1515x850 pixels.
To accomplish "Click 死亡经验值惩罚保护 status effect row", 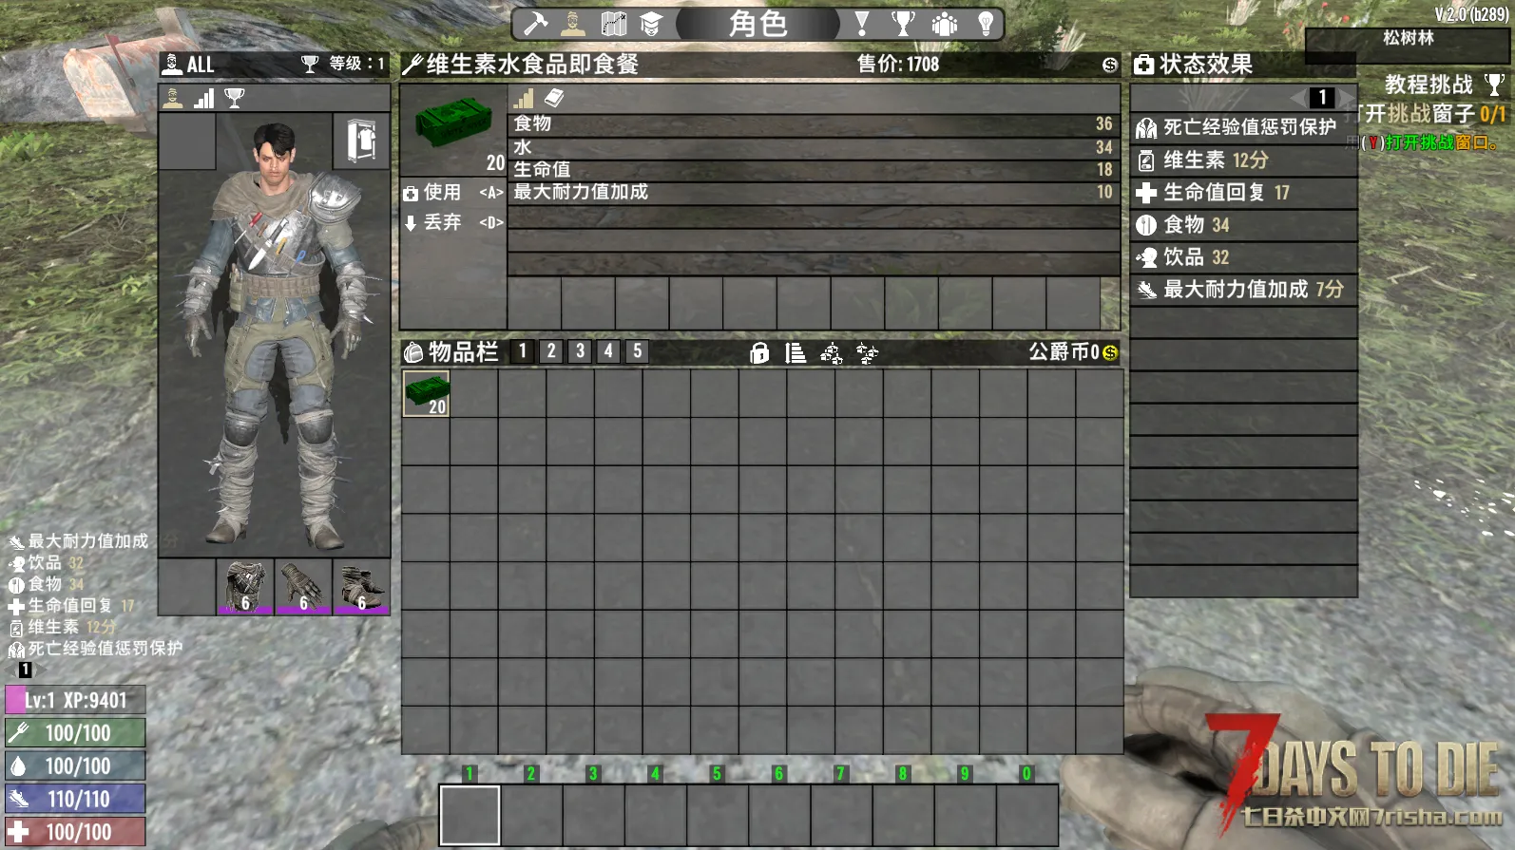I will [x=1243, y=128].
